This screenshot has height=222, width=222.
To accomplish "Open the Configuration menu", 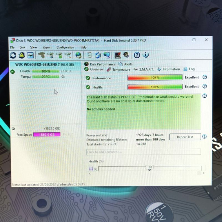I will coord(65,47).
